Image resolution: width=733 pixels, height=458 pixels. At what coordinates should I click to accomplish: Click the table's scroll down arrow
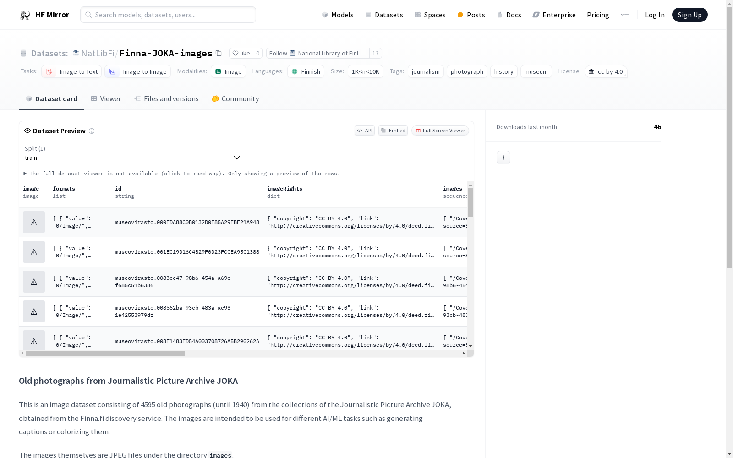(x=470, y=346)
